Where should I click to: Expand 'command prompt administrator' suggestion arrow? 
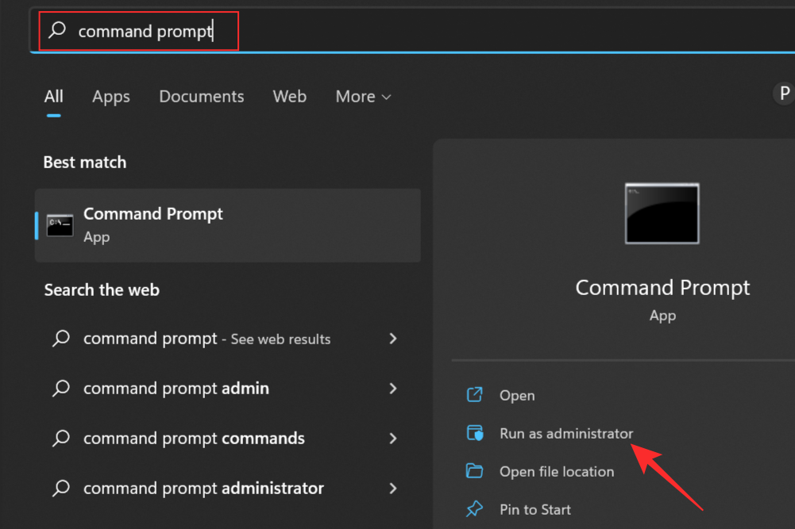tap(392, 489)
